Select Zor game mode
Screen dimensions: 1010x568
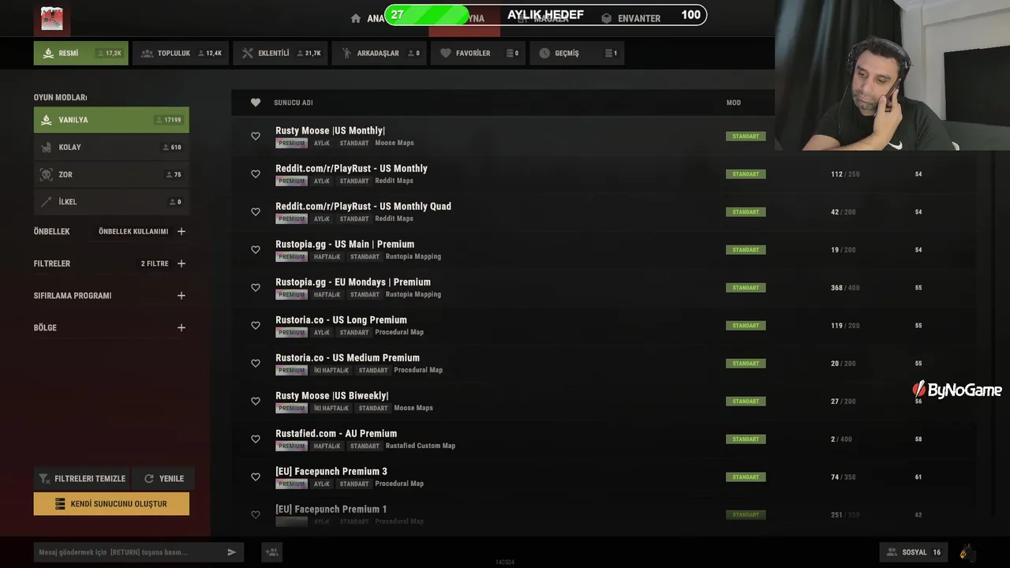[x=111, y=174]
